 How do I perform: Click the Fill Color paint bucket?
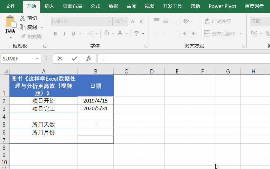pyautogui.click(x=107, y=34)
